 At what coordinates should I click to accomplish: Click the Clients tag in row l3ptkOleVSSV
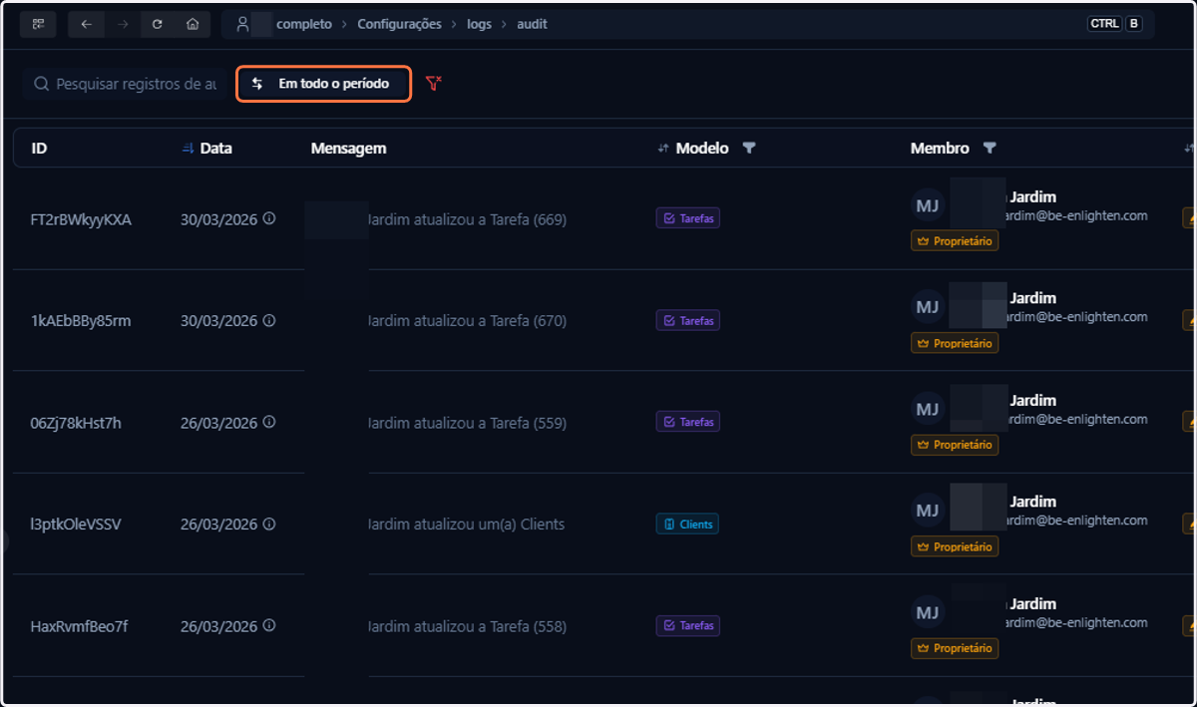pos(687,524)
